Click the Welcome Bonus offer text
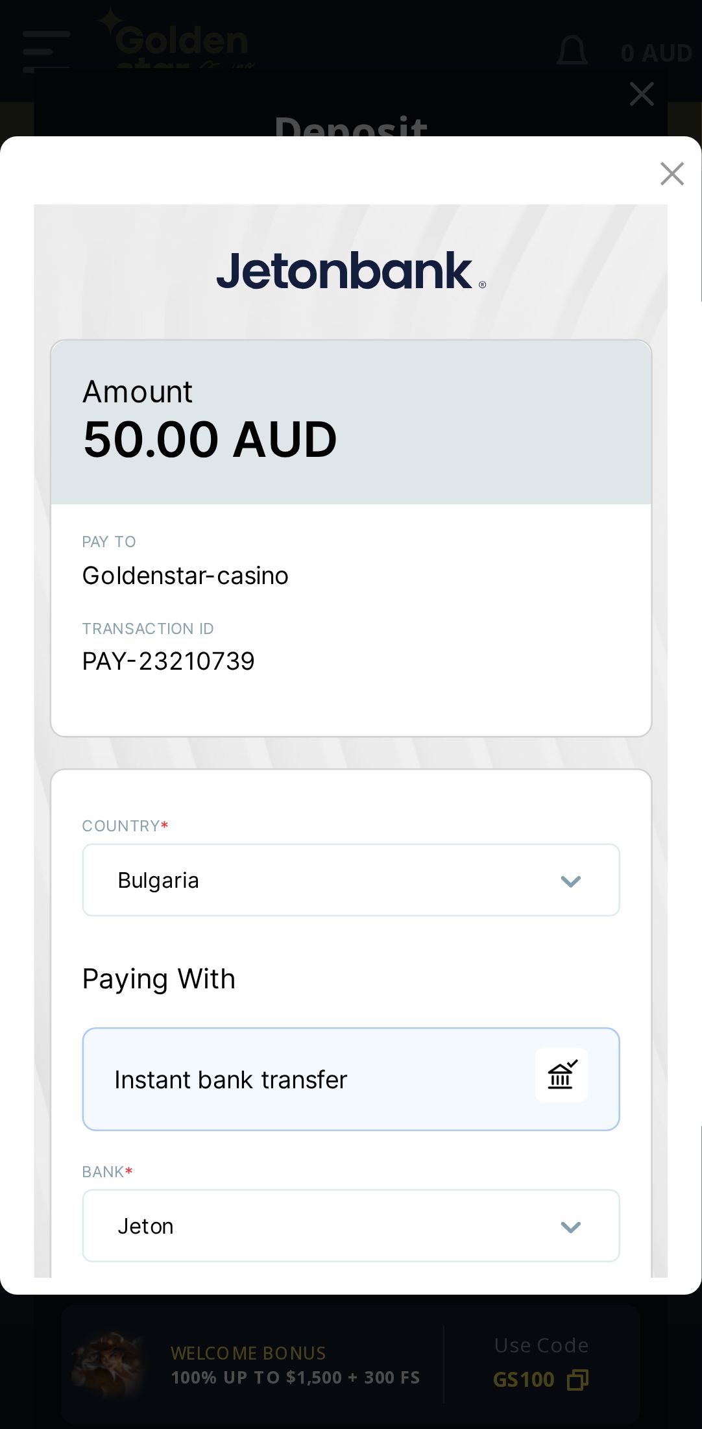The width and height of the screenshot is (702, 1429). 295,1365
